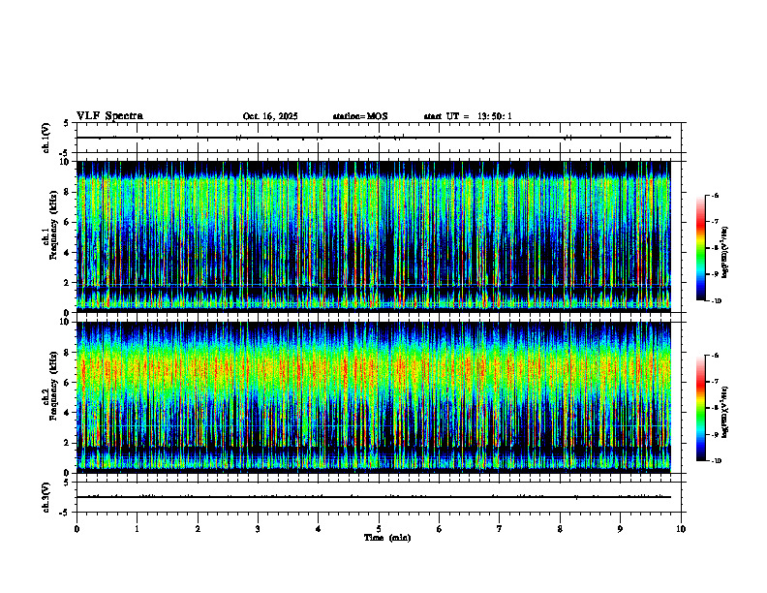The width and height of the screenshot is (767, 593).
Task: Click the "station=MOS" header label
Action: (x=360, y=116)
